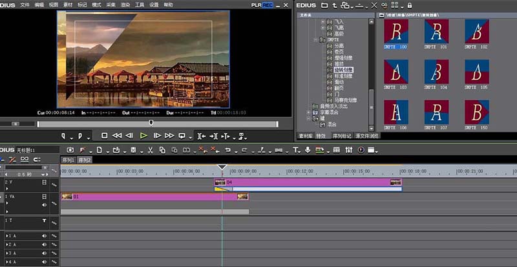Image resolution: width=517 pixels, height=267 pixels.
Task: Click the Play button in the preview controls
Action: point(143,136)
